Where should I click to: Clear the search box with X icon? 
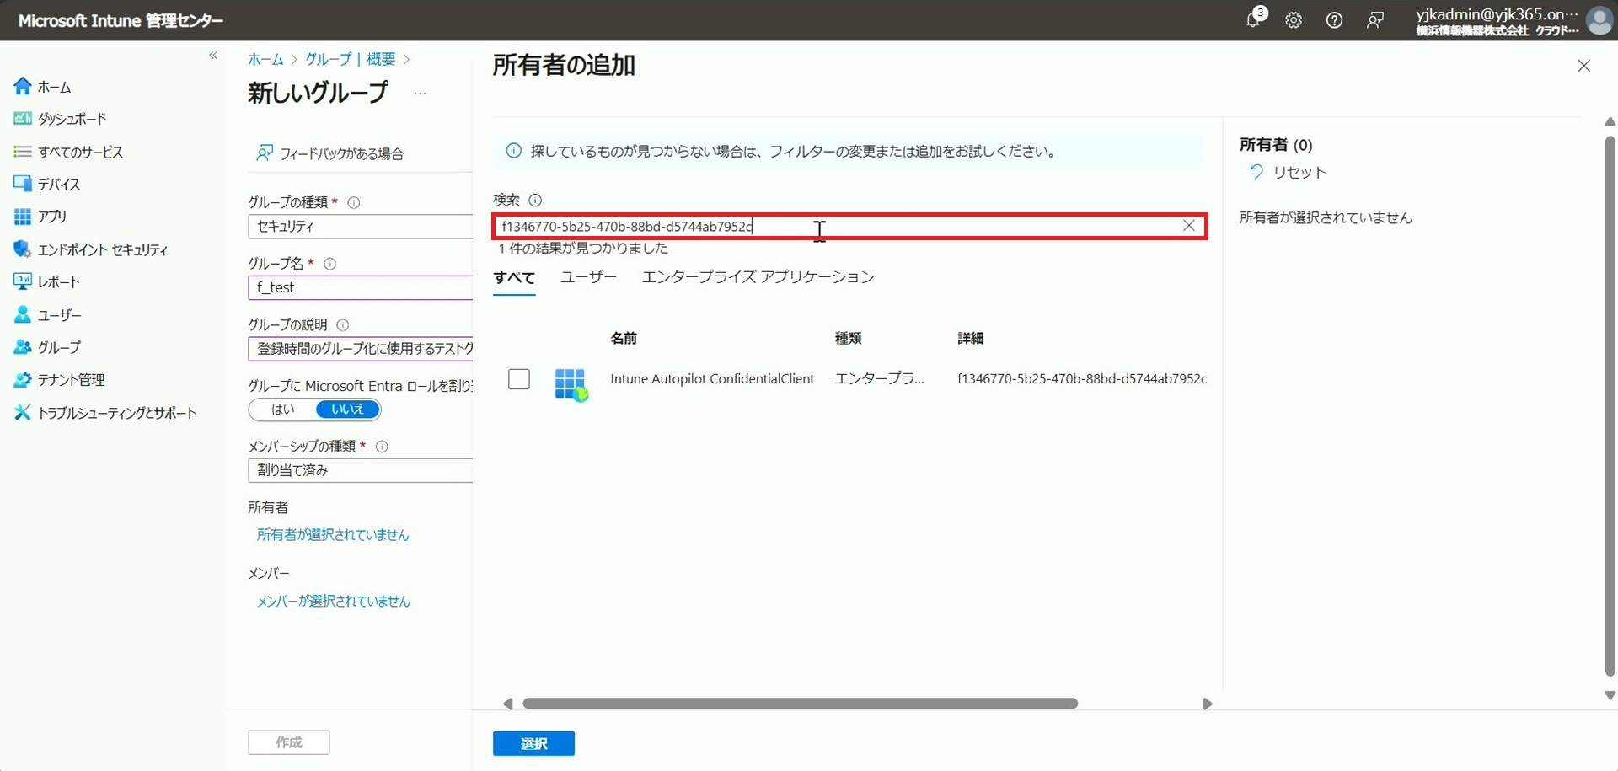[1189, 226]
